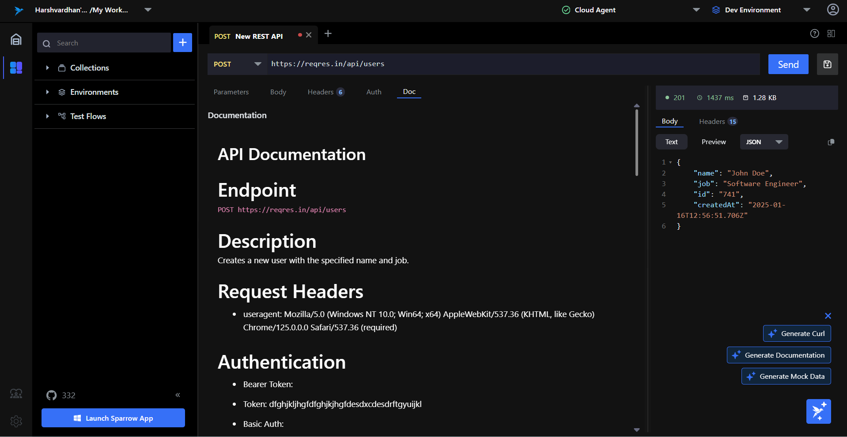
Task: Click the Sparrow logo icon
Action: point(18,10)
